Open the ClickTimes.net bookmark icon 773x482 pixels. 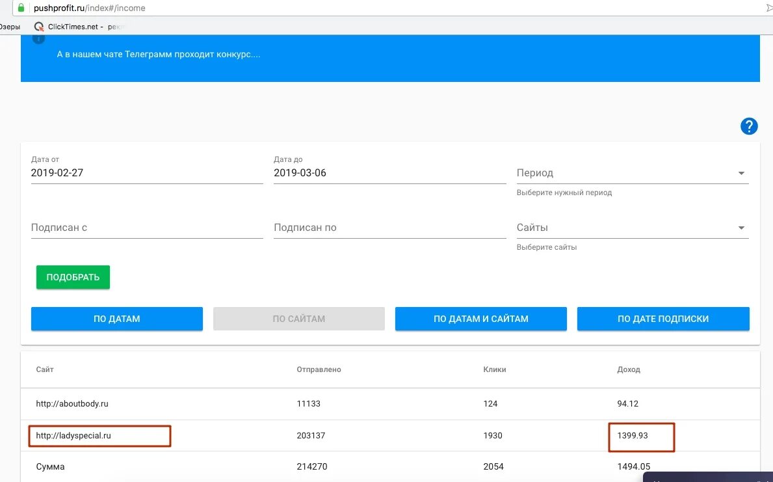(39, 27)
